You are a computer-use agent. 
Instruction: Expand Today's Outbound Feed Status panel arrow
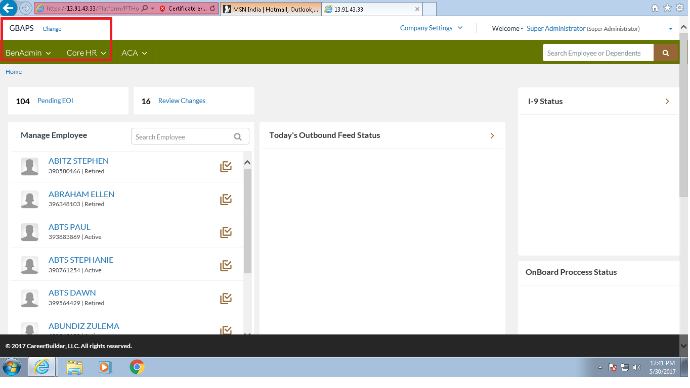[x=492, y=135]
